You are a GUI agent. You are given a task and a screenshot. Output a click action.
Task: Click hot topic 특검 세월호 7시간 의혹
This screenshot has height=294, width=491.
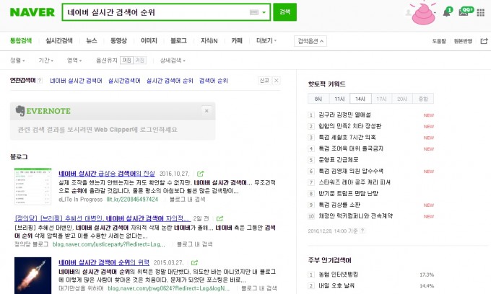[347, 138]
